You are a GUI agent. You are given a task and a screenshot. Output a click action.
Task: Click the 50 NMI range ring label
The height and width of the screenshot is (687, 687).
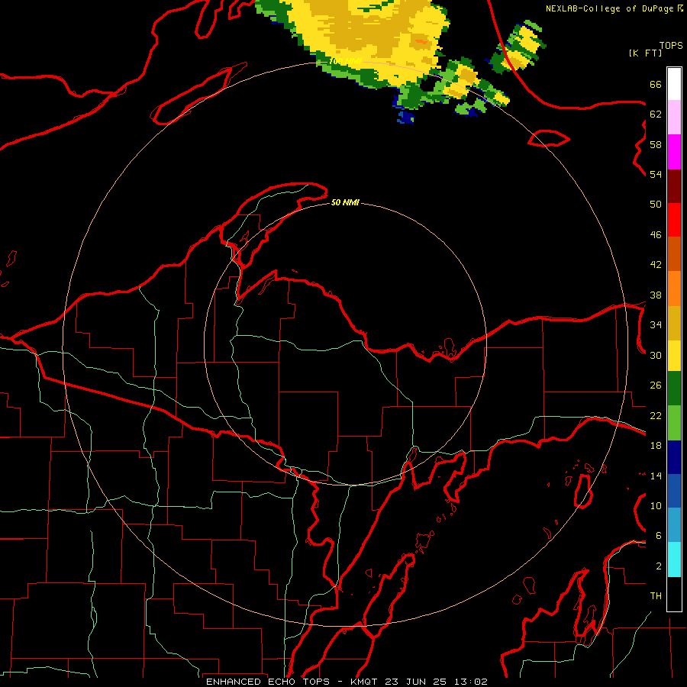345,202
